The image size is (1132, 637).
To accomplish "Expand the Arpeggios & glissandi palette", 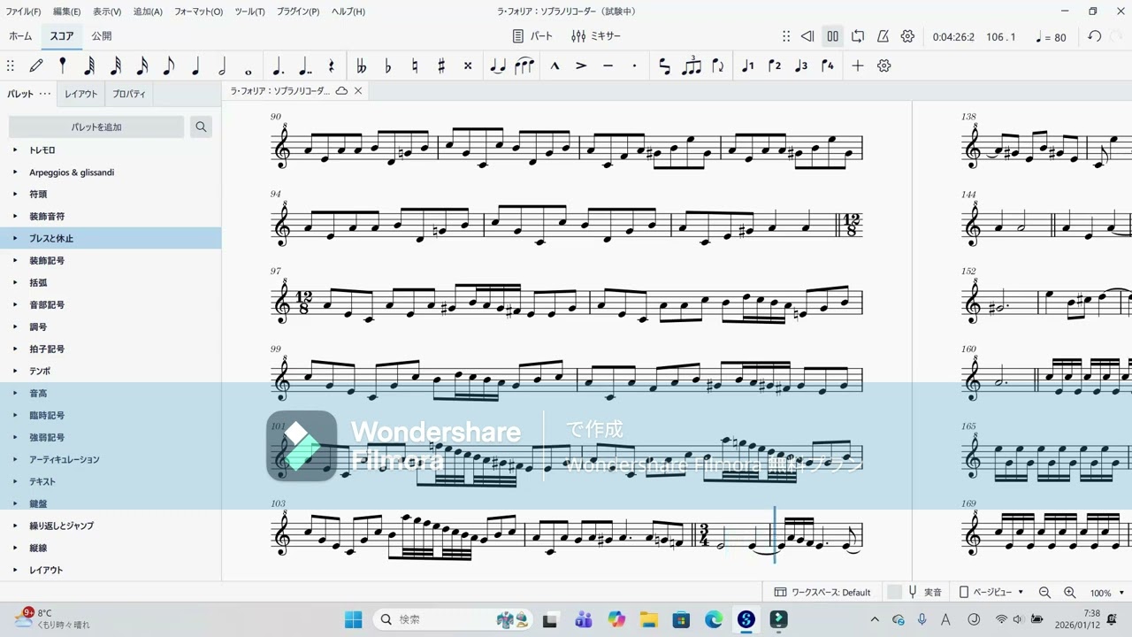I will 15,173.
